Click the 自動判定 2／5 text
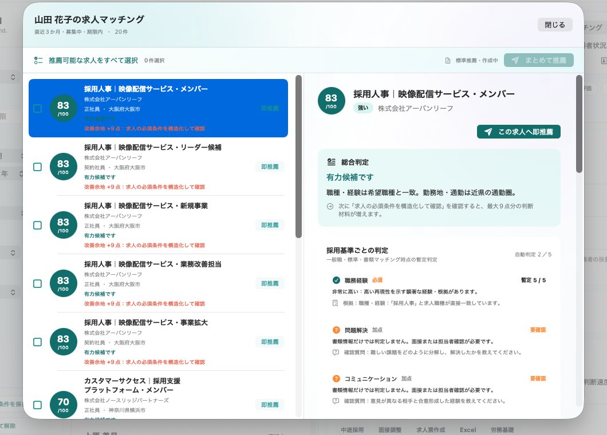The width and height of the screenshot is (607, 435). click(533, 254)
